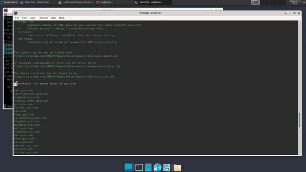The height and width of the screenshot is (172, 306).
Task: Open the Applications menu in the panel
Action: pyautogui.click(x=9, y=2)
